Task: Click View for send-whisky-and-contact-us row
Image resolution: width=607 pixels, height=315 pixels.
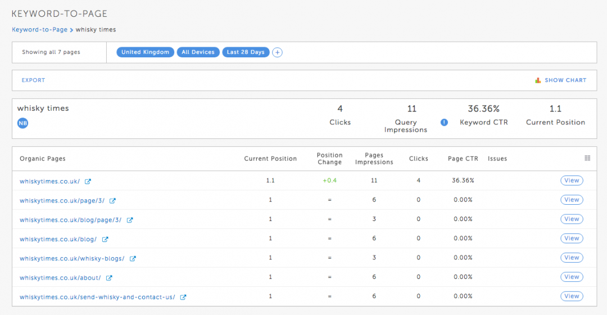Action: pyautogui.click(x=572, y=296)
